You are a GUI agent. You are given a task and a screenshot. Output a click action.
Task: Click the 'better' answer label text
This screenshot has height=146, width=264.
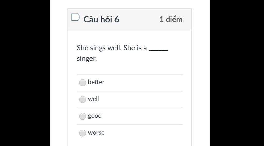(x=96, y=82)
